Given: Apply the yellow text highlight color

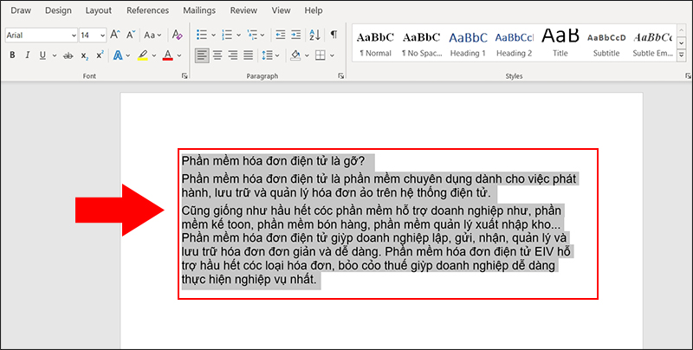Looking at the screenshot, I should click(143, 55).
